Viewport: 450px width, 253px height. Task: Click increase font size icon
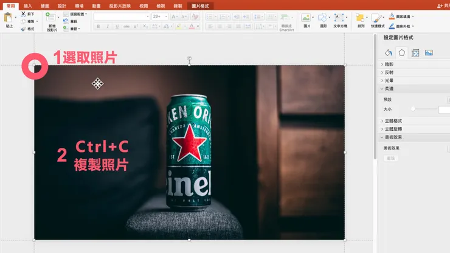(x=174, y=16)
